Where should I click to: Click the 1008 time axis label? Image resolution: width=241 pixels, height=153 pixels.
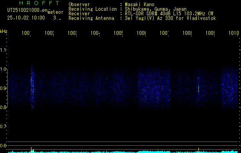point(187,33)
